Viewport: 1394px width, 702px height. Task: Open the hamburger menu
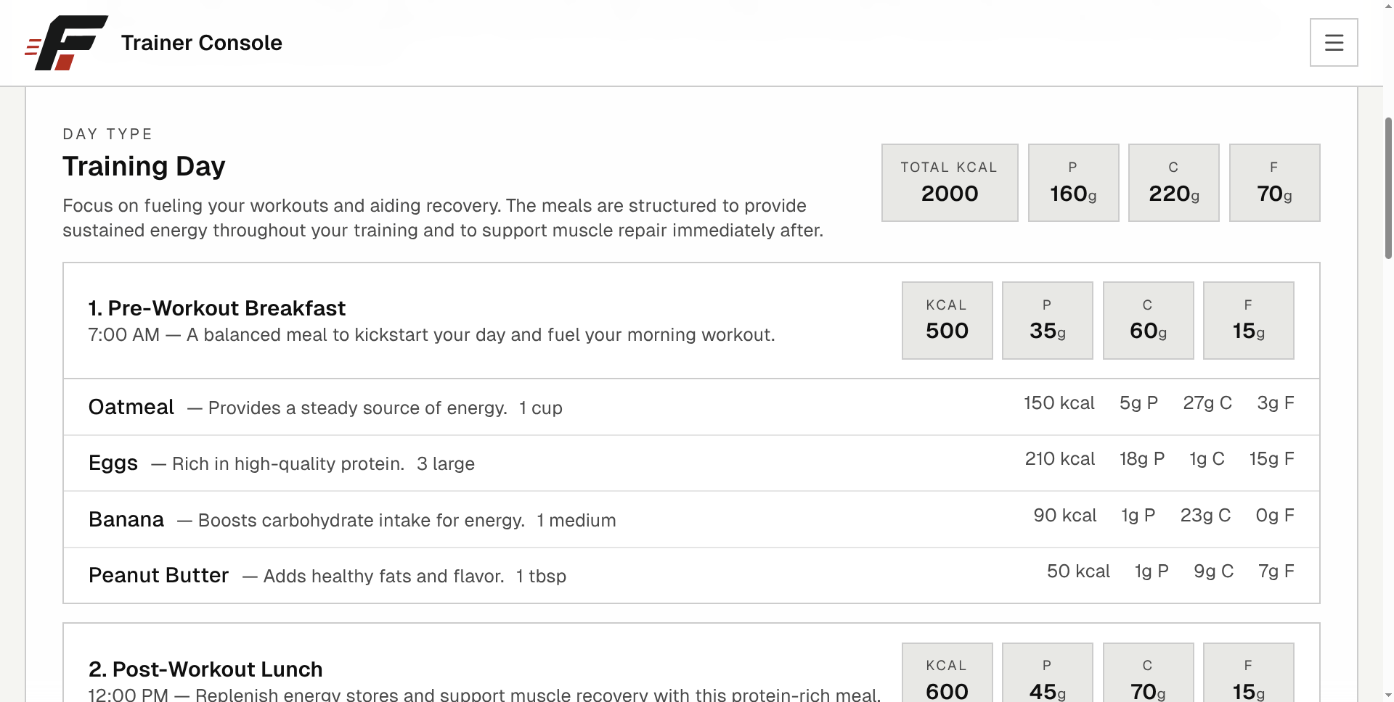click(1334, 43)
